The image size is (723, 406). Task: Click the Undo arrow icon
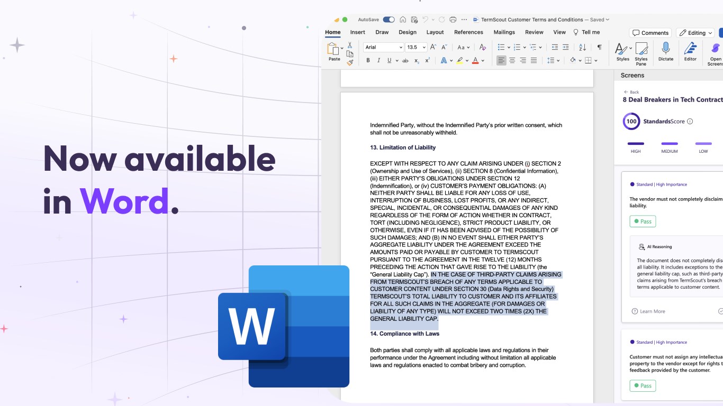(425, 20)
